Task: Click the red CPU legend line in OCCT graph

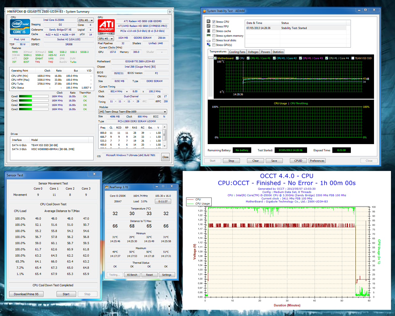Action: pyautogui.click(x=190, y=199)
